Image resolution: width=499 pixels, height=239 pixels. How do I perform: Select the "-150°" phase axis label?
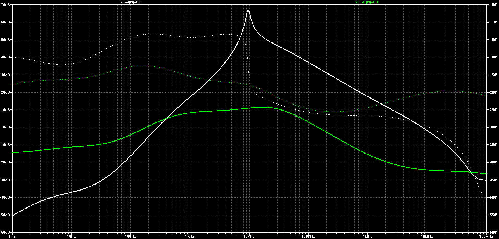pyautogui.click(x=494, y=75)
